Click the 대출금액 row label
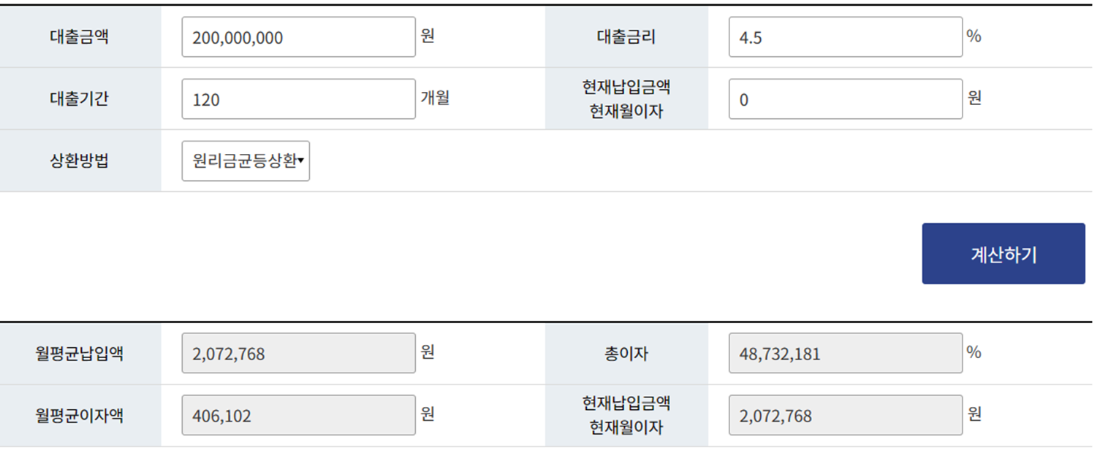The height and width of the screenshot is (450, 1100). 80,36
